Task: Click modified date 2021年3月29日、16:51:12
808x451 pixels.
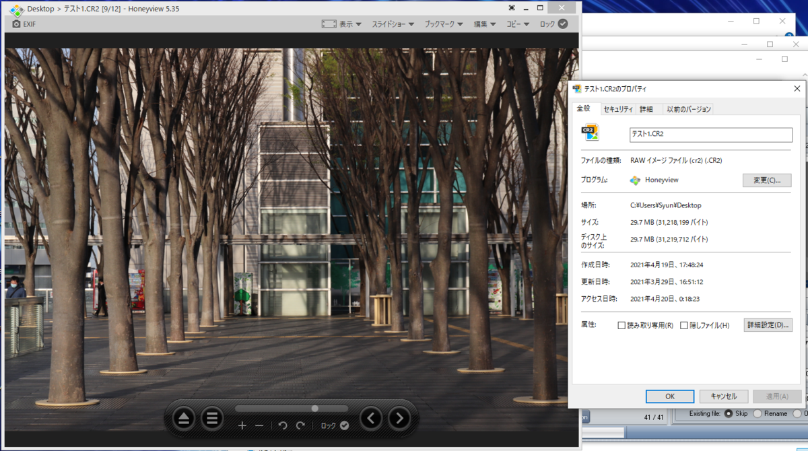Action: pyautogui.click(x=666, y=281)
